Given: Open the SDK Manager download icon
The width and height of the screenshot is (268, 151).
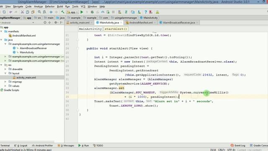Looking at the screenshot, I should pyautogui.click(x=139, y=12).
